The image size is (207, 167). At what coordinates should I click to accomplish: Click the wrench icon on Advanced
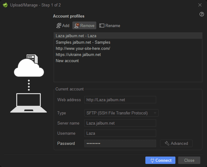167,143
